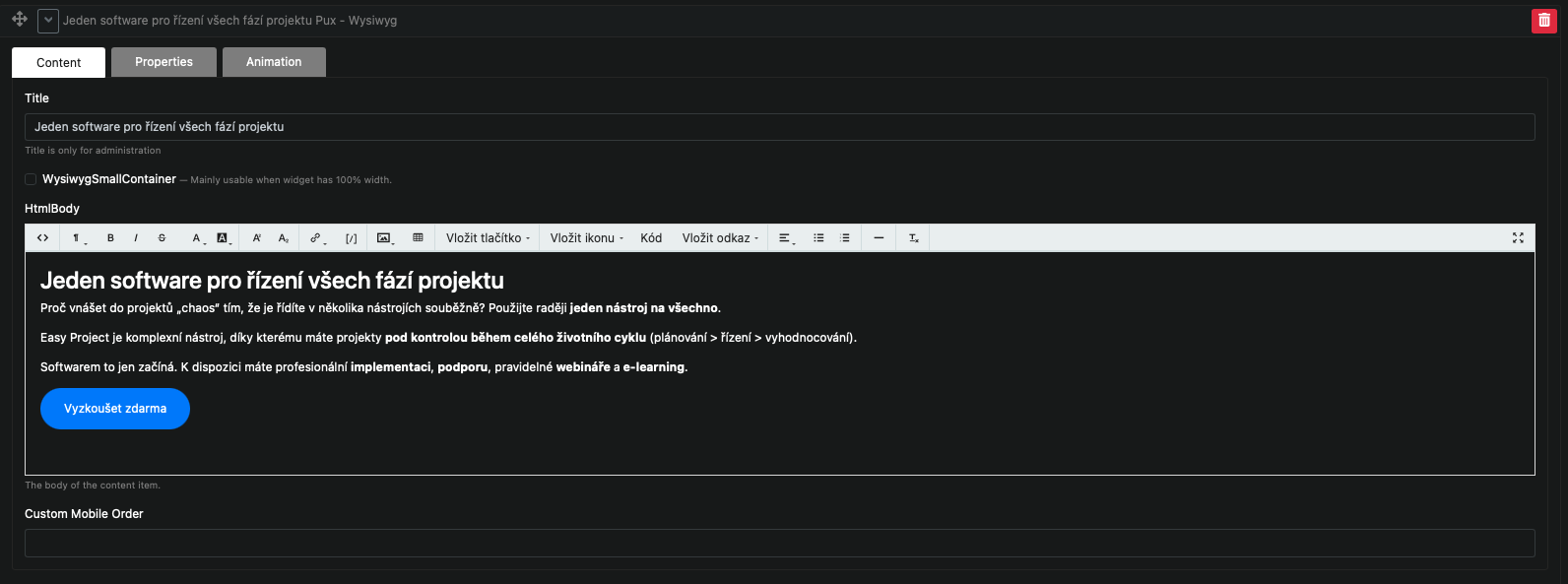Focus the Title input field
Image resolution: width=1568 pixels, height=584 pixels.
[x=779, y=127]
